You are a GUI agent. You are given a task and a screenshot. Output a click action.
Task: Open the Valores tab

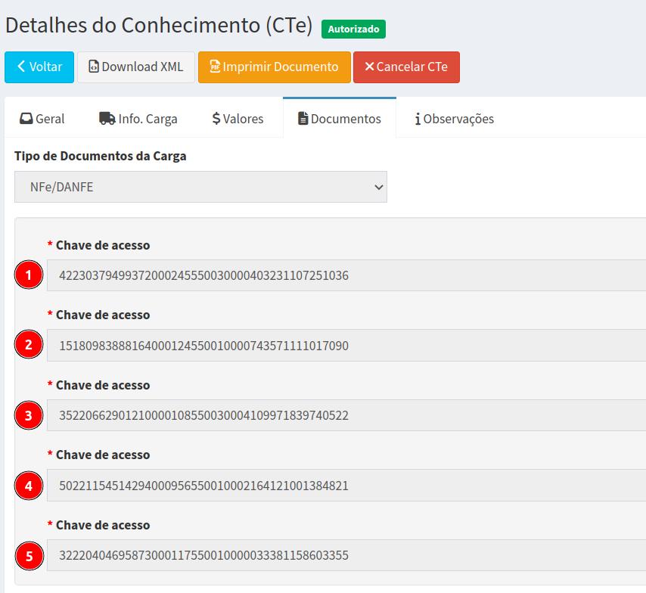[238, 119]
